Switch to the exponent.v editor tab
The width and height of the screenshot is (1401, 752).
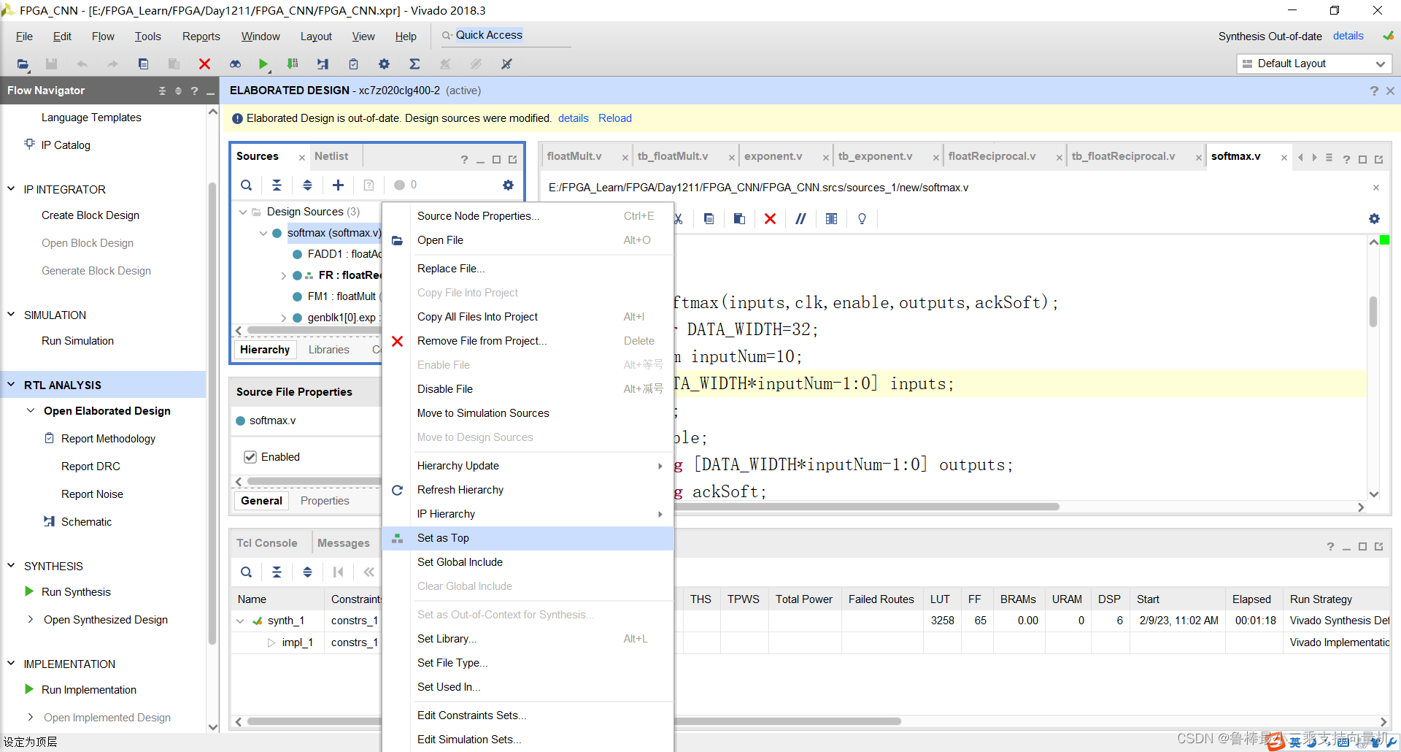773,156
